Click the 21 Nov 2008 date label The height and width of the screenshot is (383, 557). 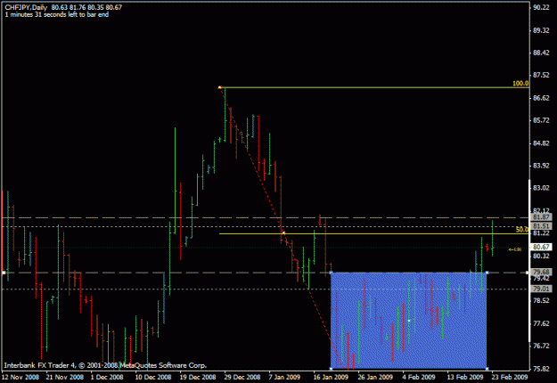click(x=65, y=377)
